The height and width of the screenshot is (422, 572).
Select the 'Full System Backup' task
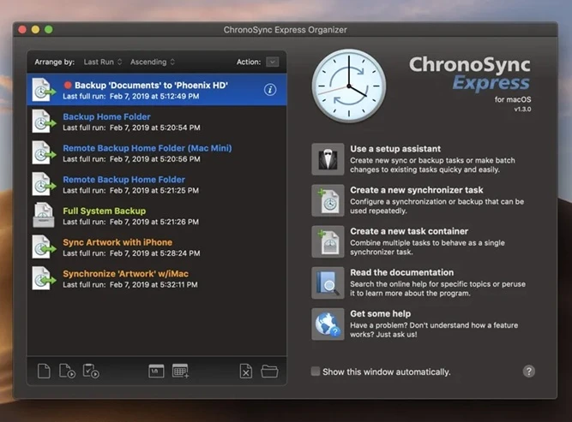104,211
